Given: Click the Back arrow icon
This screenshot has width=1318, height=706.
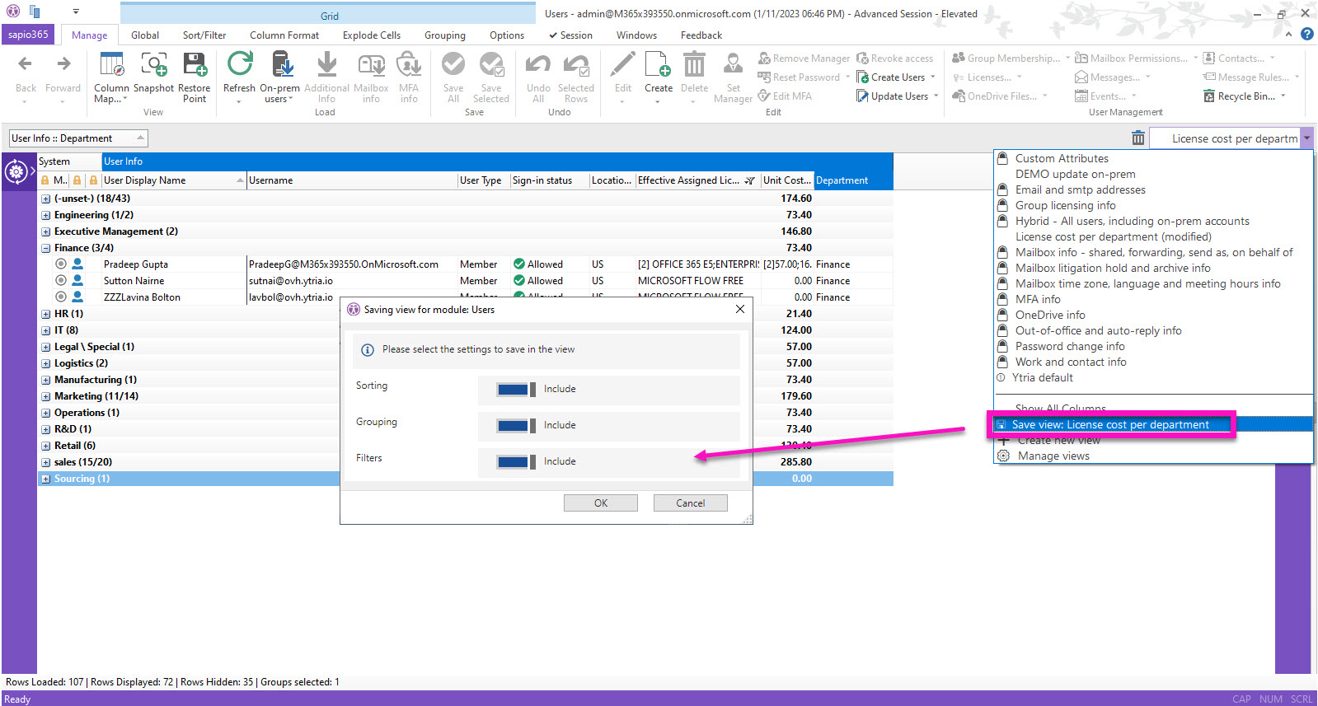Looking at the screenshot, I should [25, 64].
